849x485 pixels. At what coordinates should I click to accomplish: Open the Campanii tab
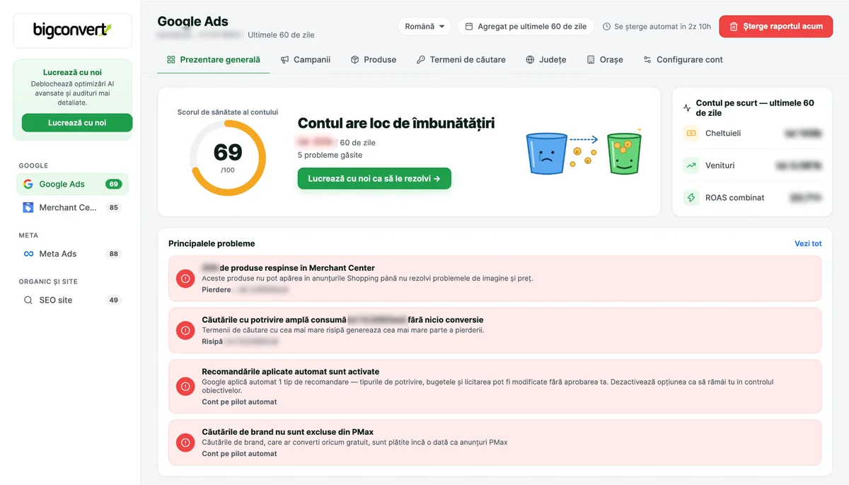pyautogui.click(x=306, y=59)
